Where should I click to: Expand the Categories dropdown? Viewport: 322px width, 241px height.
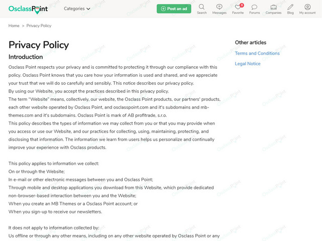point(77,9)
